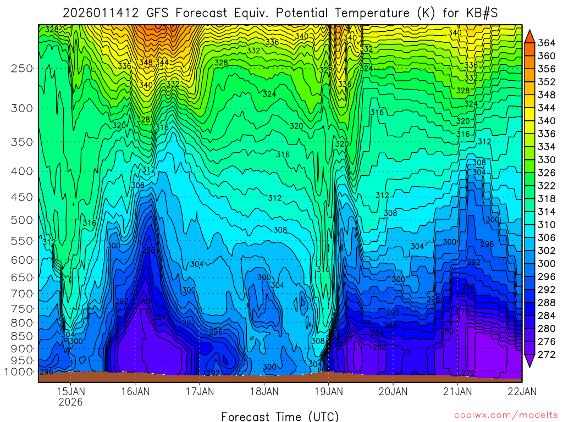Select the 17JAN date label on x-axis
This screenshot has width=563, height=422.
coord(200,391)
